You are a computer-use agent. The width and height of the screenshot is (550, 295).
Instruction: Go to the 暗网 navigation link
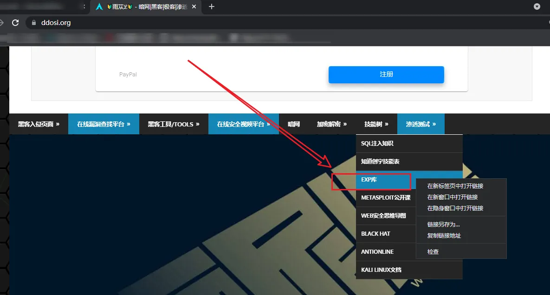(x=294, y=124)
